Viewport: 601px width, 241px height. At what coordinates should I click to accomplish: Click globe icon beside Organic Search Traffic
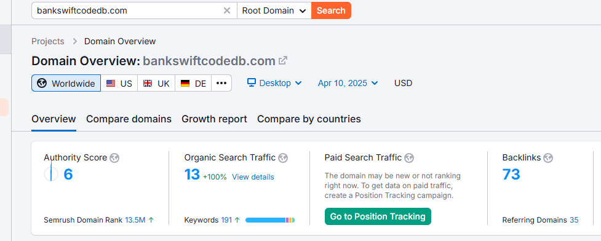coord(283,158)
